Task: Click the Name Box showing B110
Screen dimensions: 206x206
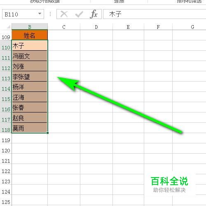Action: tap(23, 14)
